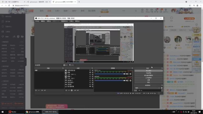This screenshot has height=114, width=203.
Task: Remove the selected source with the minus icon in 来源 panel
Action: 69,90
